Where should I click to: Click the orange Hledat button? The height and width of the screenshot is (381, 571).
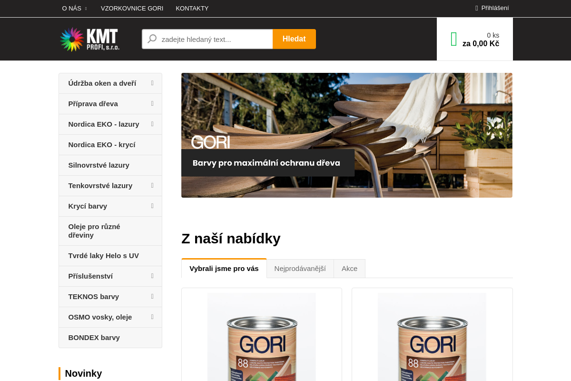[294, 39]
